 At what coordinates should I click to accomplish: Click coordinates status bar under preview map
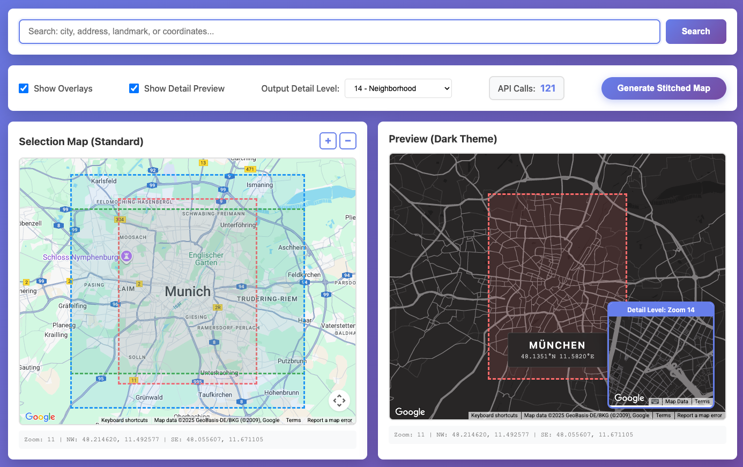tap(558, 435)
